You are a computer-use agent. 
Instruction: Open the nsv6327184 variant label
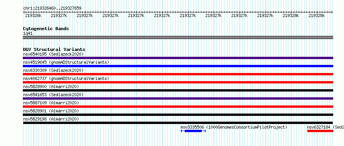[x=325, y=127]
